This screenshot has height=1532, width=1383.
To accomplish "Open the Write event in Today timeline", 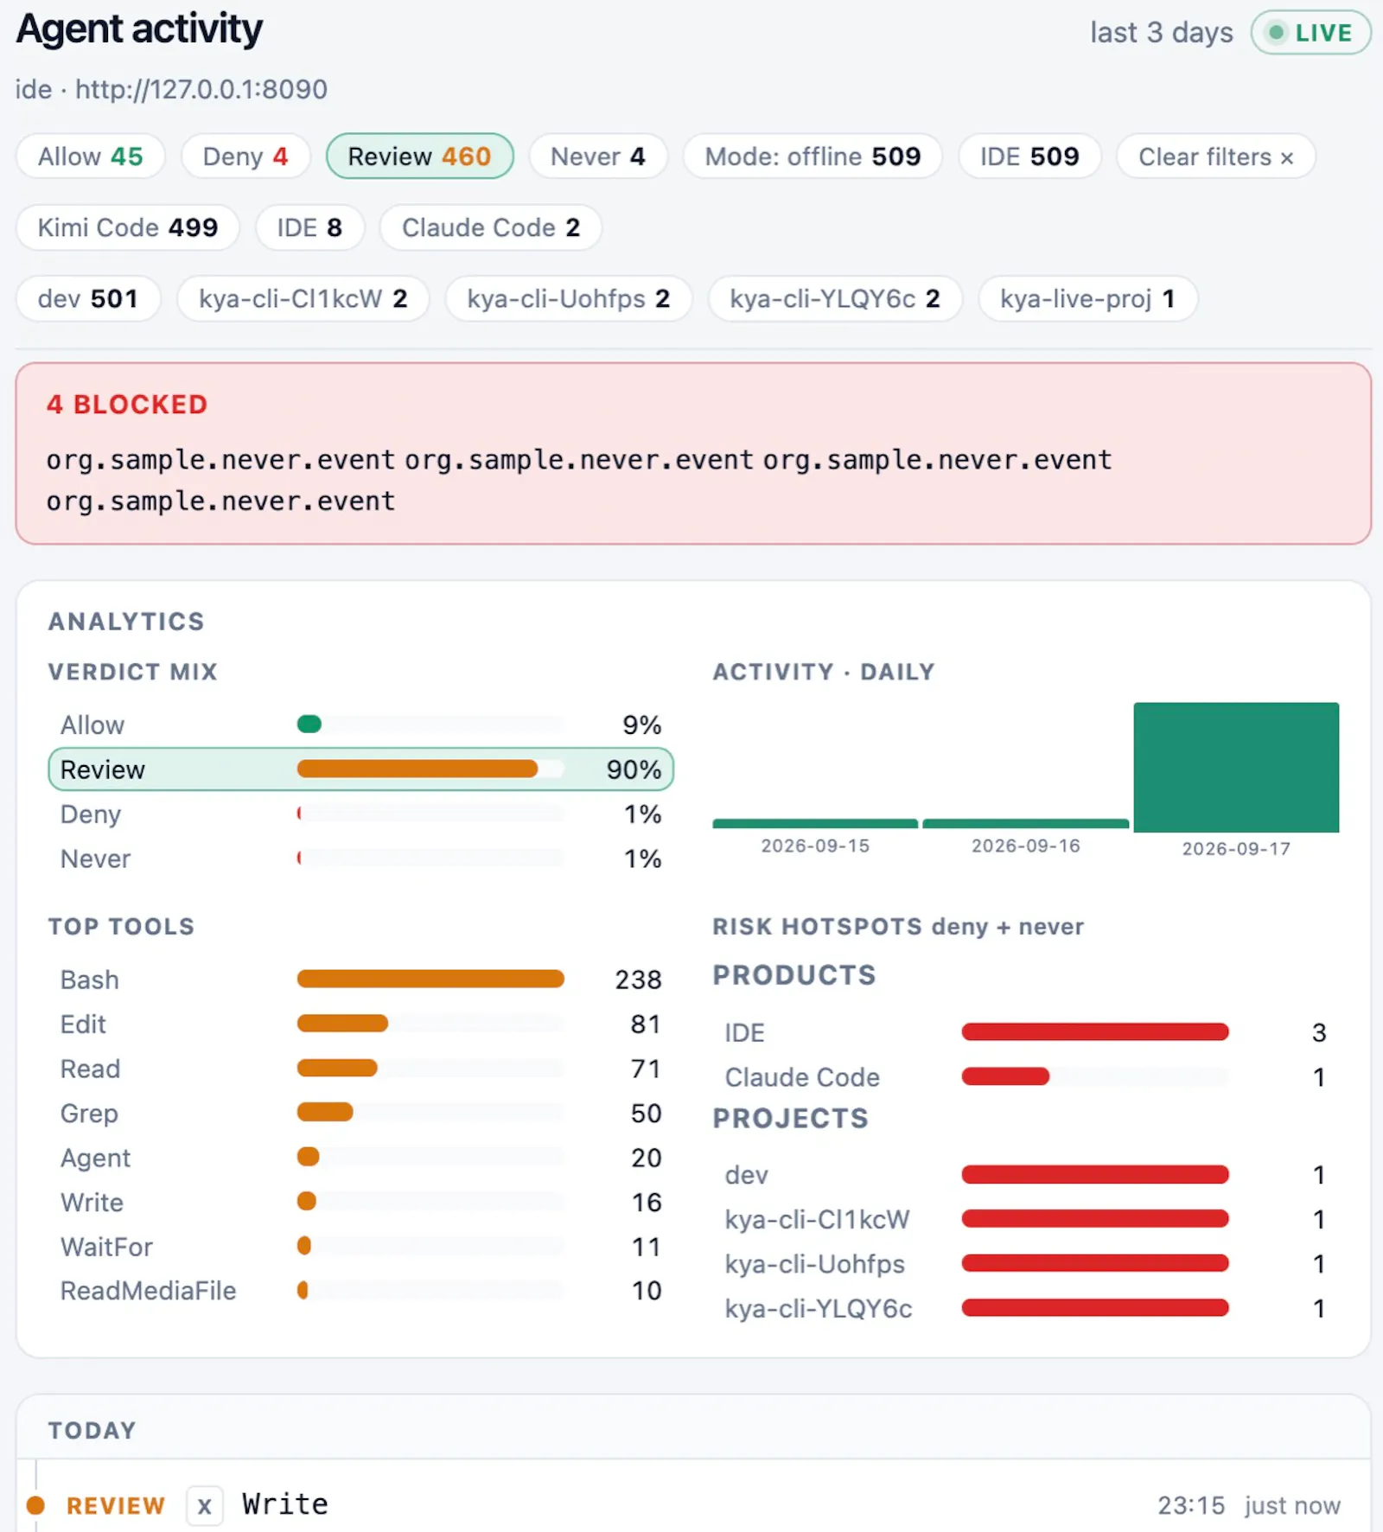I will 285,1504.
